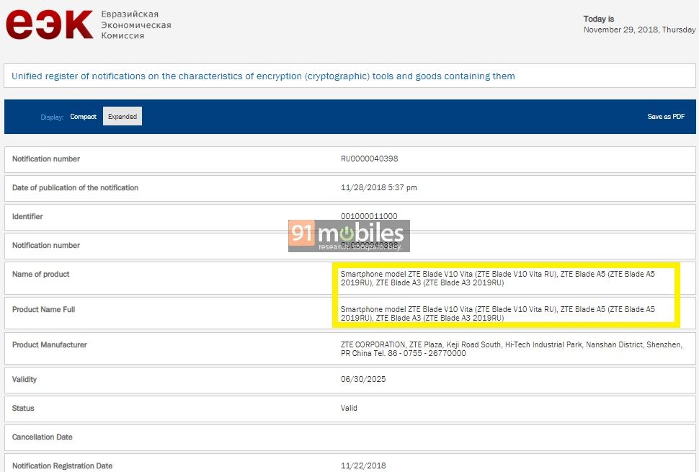Click the red EEK logo

(x=49, y=25)
